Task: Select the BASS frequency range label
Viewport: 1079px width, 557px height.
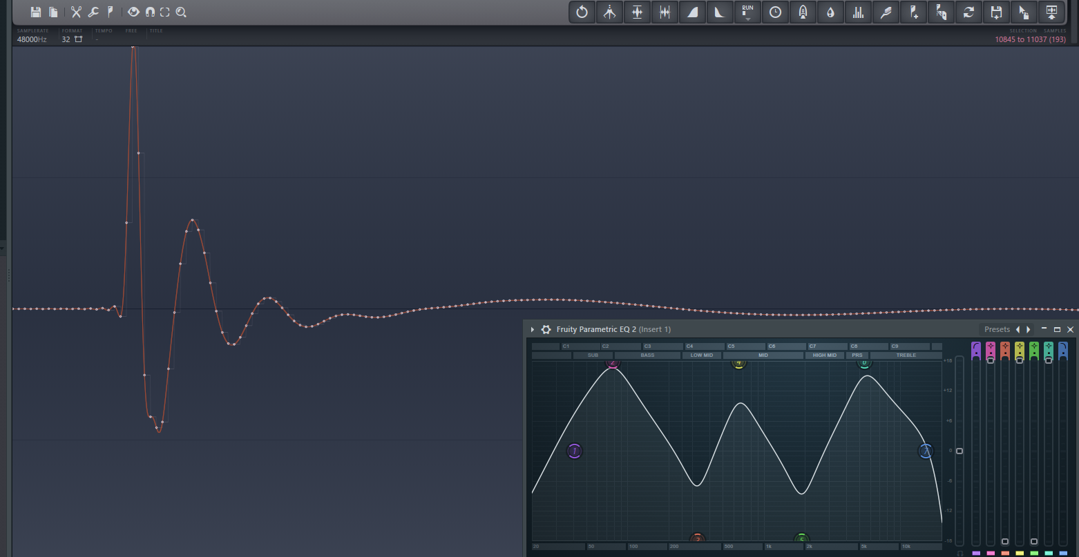Action: tap(647, 355)
